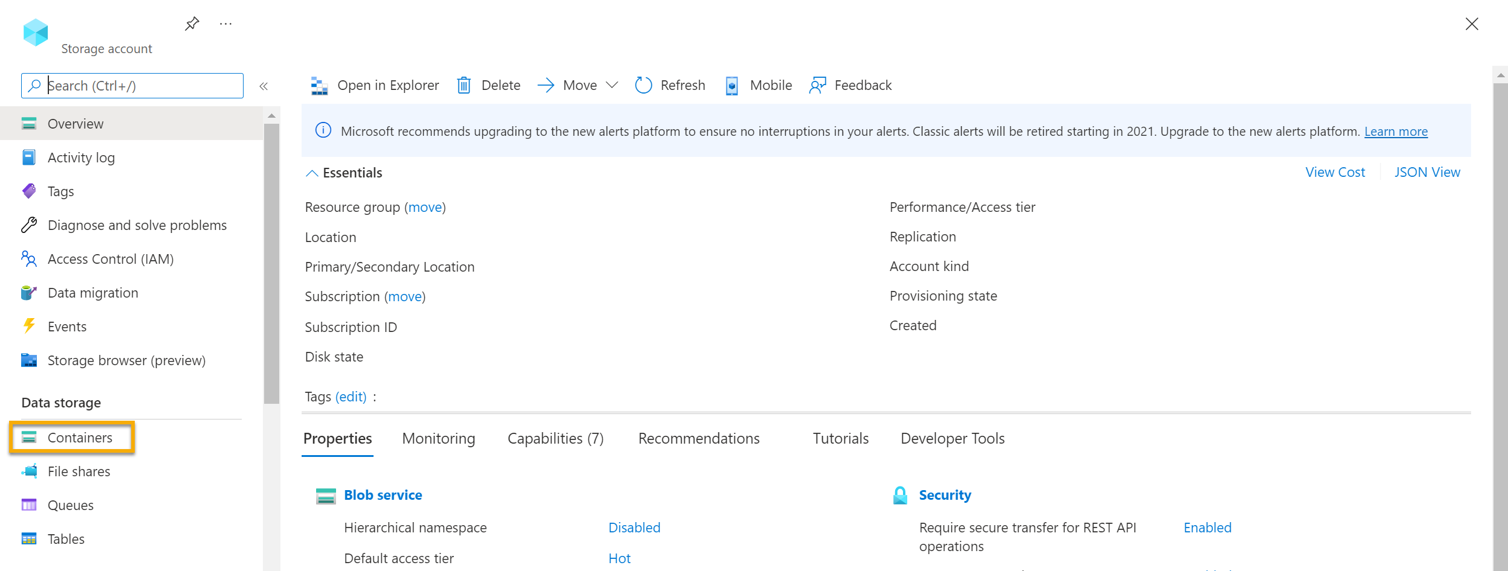Open Containers in Data storage
1508x571 pixels.
point(80,438)
